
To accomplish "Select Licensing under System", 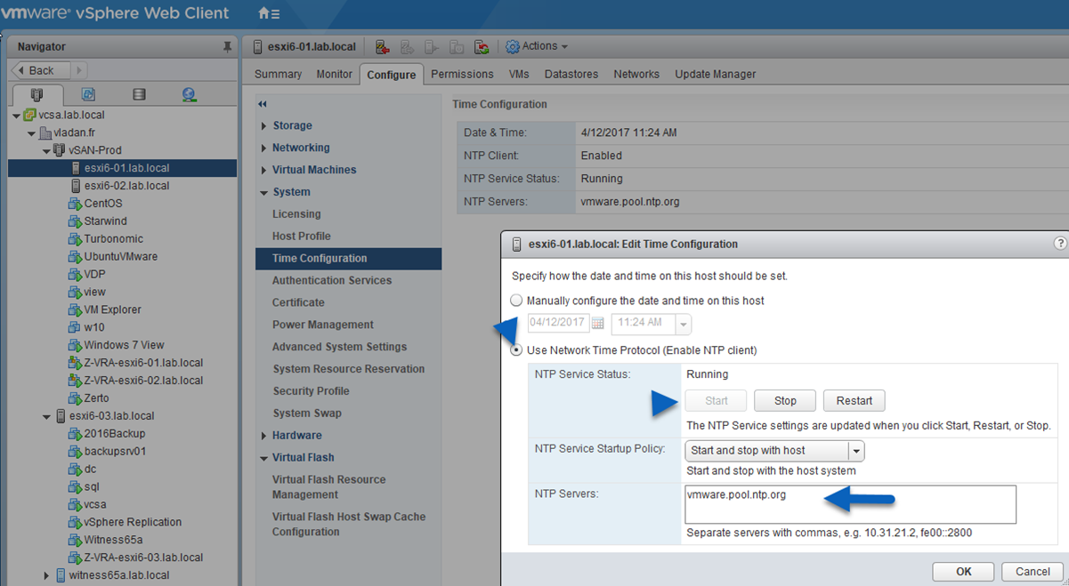I will [296, 214].
